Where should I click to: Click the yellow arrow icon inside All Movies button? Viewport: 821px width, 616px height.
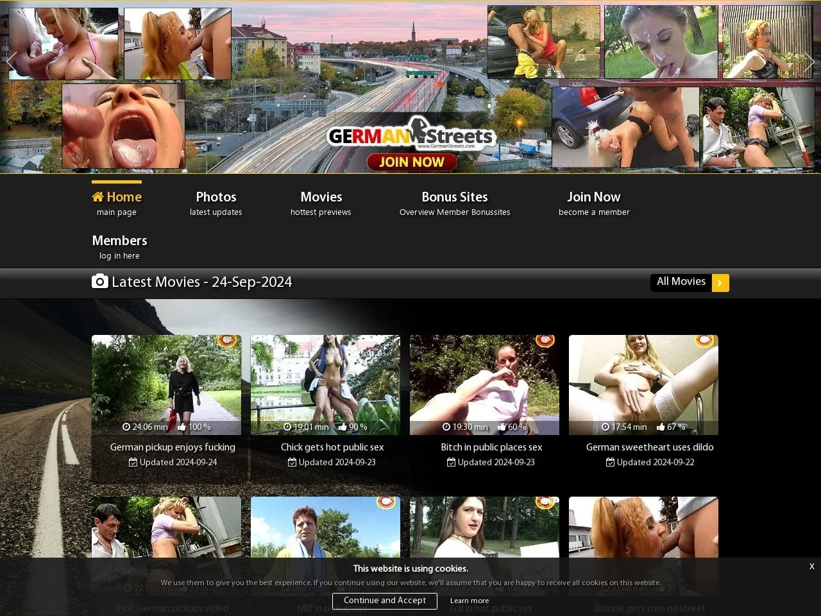(x=720, y=282)
